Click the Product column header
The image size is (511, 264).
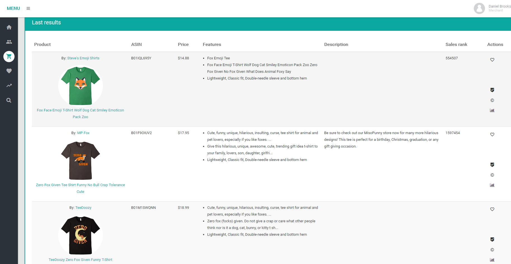[43, 45]
